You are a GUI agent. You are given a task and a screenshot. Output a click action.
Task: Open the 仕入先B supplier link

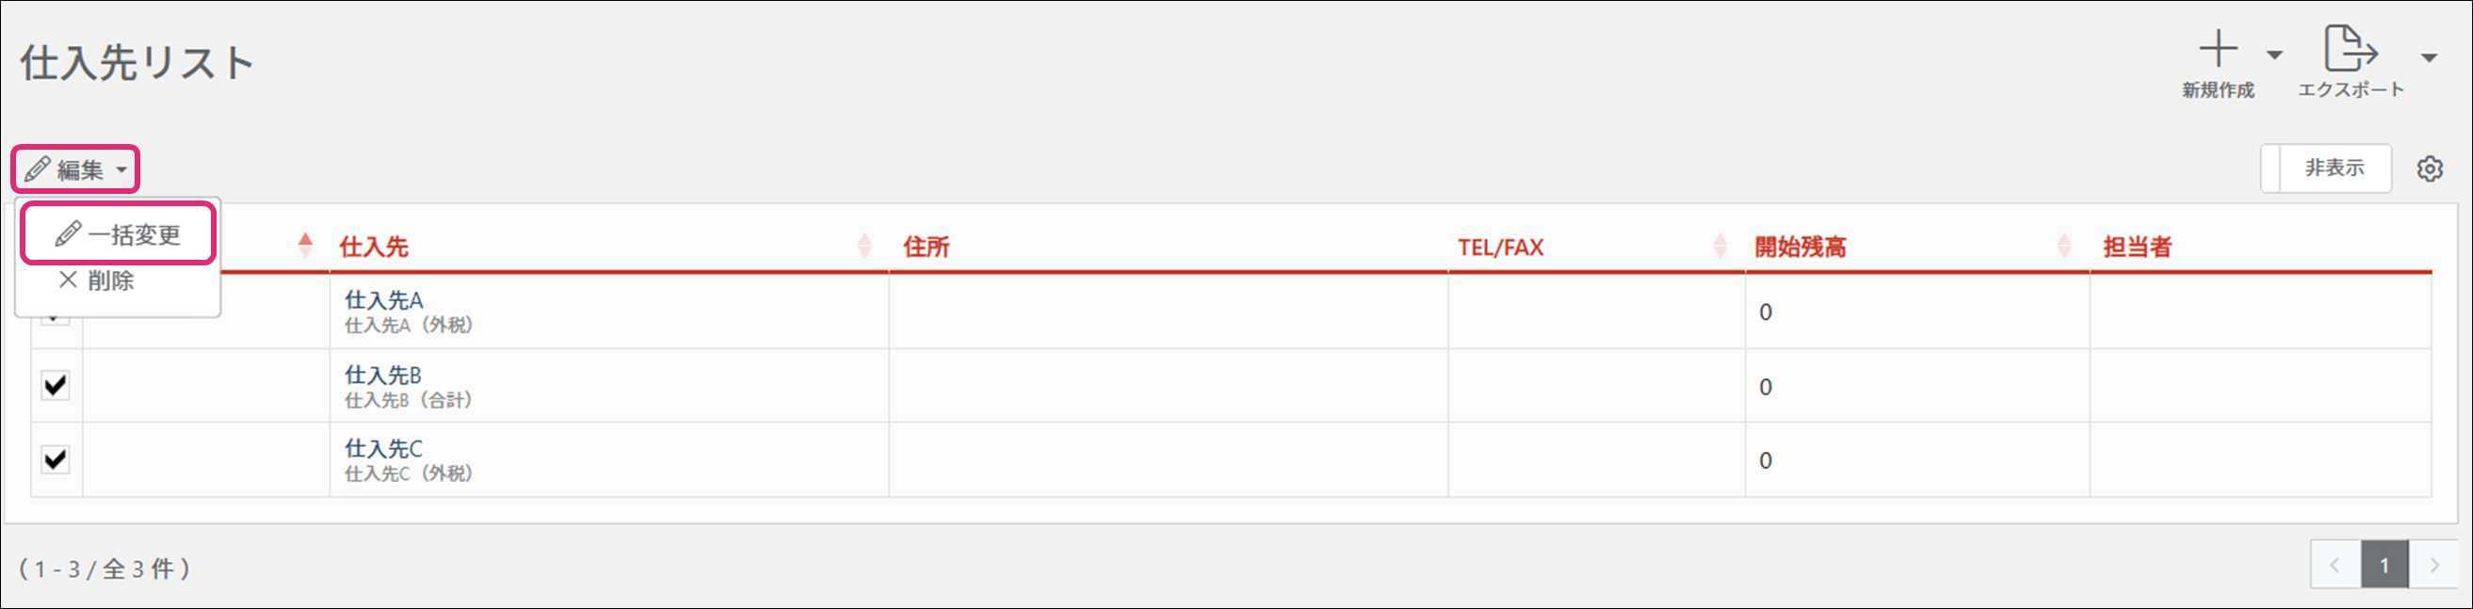click(x=383, y=375)
